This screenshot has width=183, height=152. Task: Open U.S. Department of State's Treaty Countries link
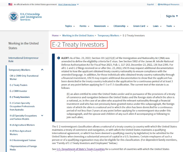click(81, 149)
